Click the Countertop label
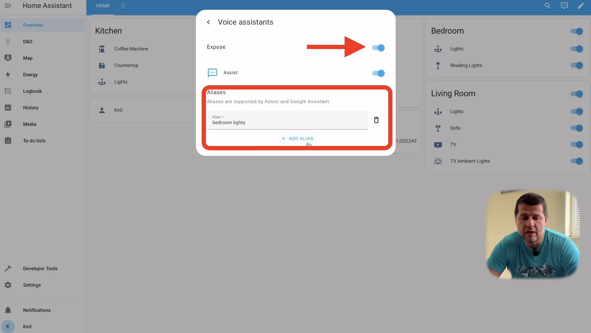This screenshot has width=591, height=333. click(x=126, y=65)
